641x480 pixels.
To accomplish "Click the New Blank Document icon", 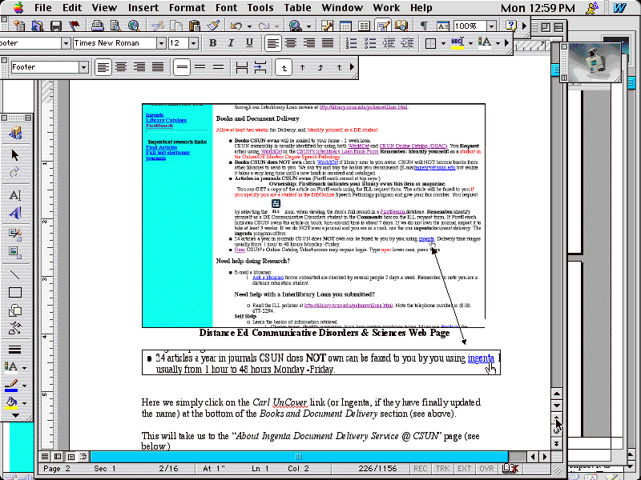I will click(x=18, y=26).
